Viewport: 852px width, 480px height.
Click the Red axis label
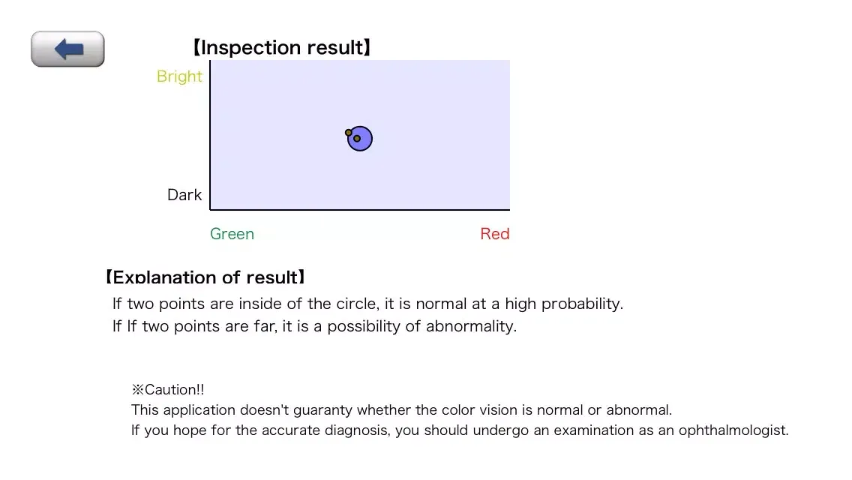click(494, 234)
